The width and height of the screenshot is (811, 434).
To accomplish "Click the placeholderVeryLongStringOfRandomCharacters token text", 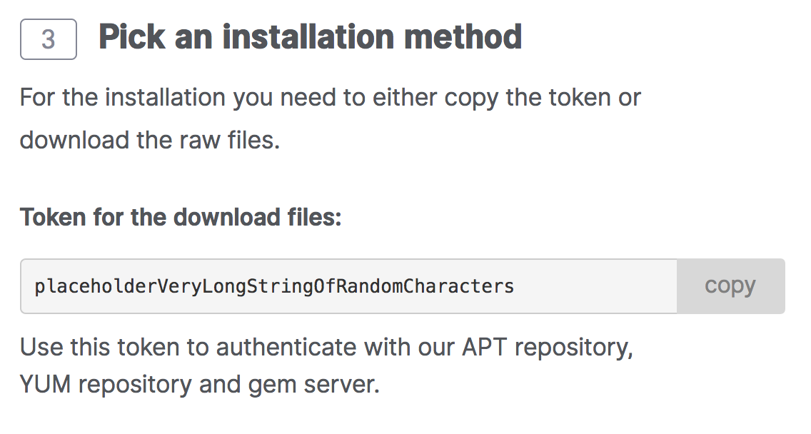I will [274, 286].
